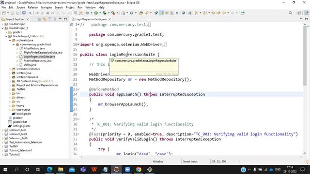Open the Run configurations dropdown arrow

[100, 13]
